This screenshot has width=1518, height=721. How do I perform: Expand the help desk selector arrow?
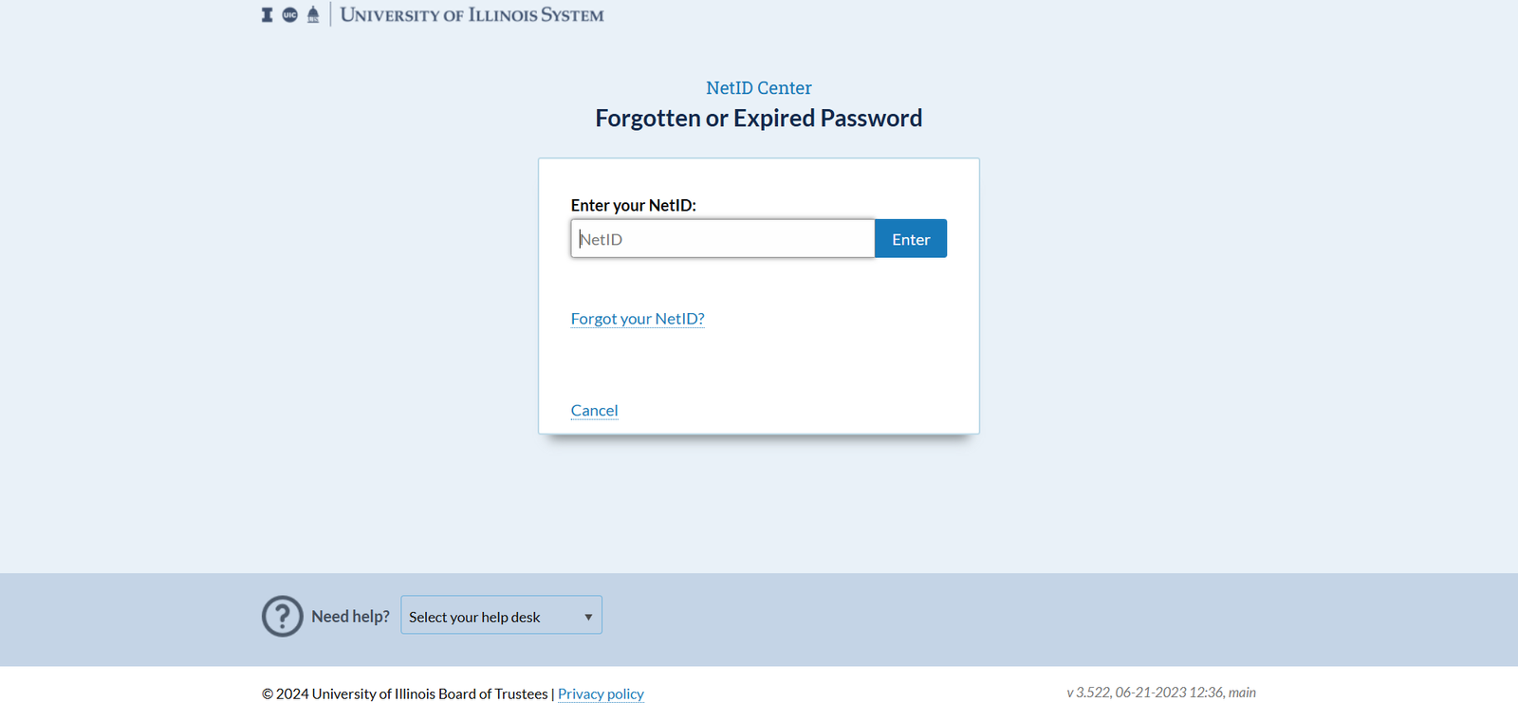[588, 615]
